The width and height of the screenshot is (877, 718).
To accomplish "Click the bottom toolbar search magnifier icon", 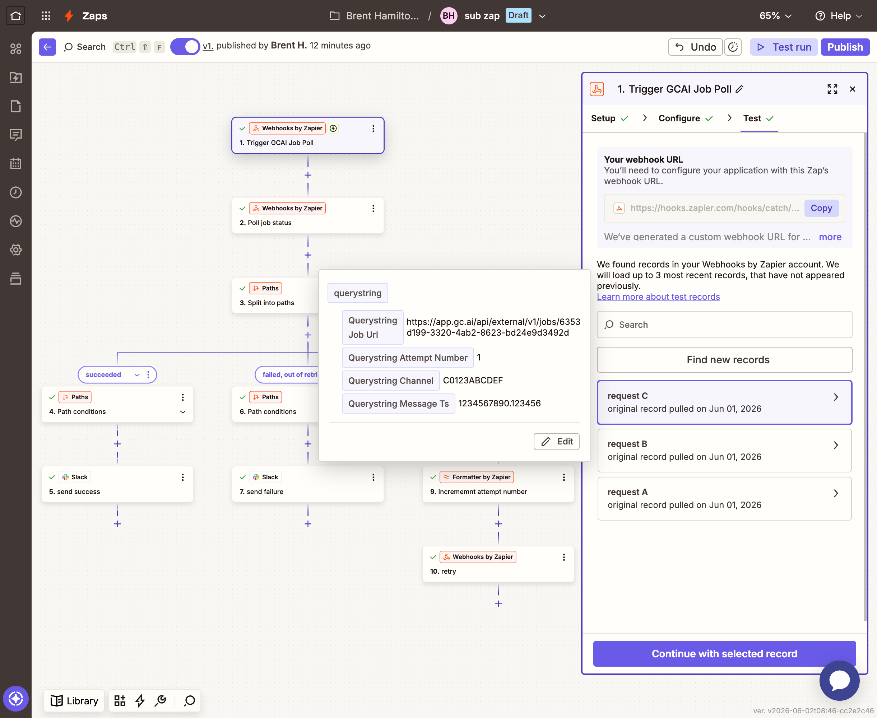I will click(190, 700).
